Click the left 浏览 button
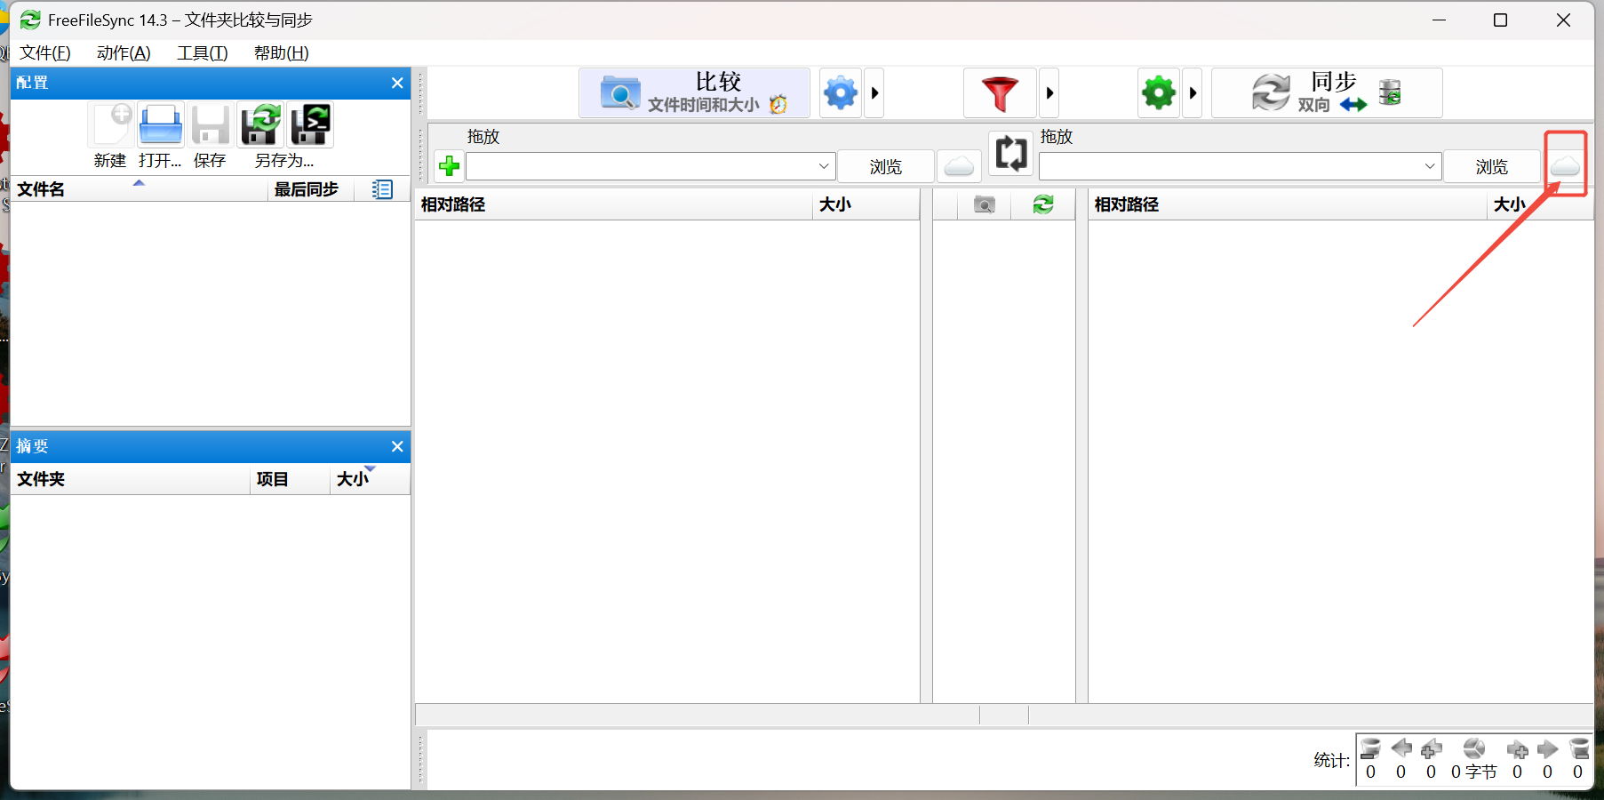The image size is (1604, 800). pos(886,166)
